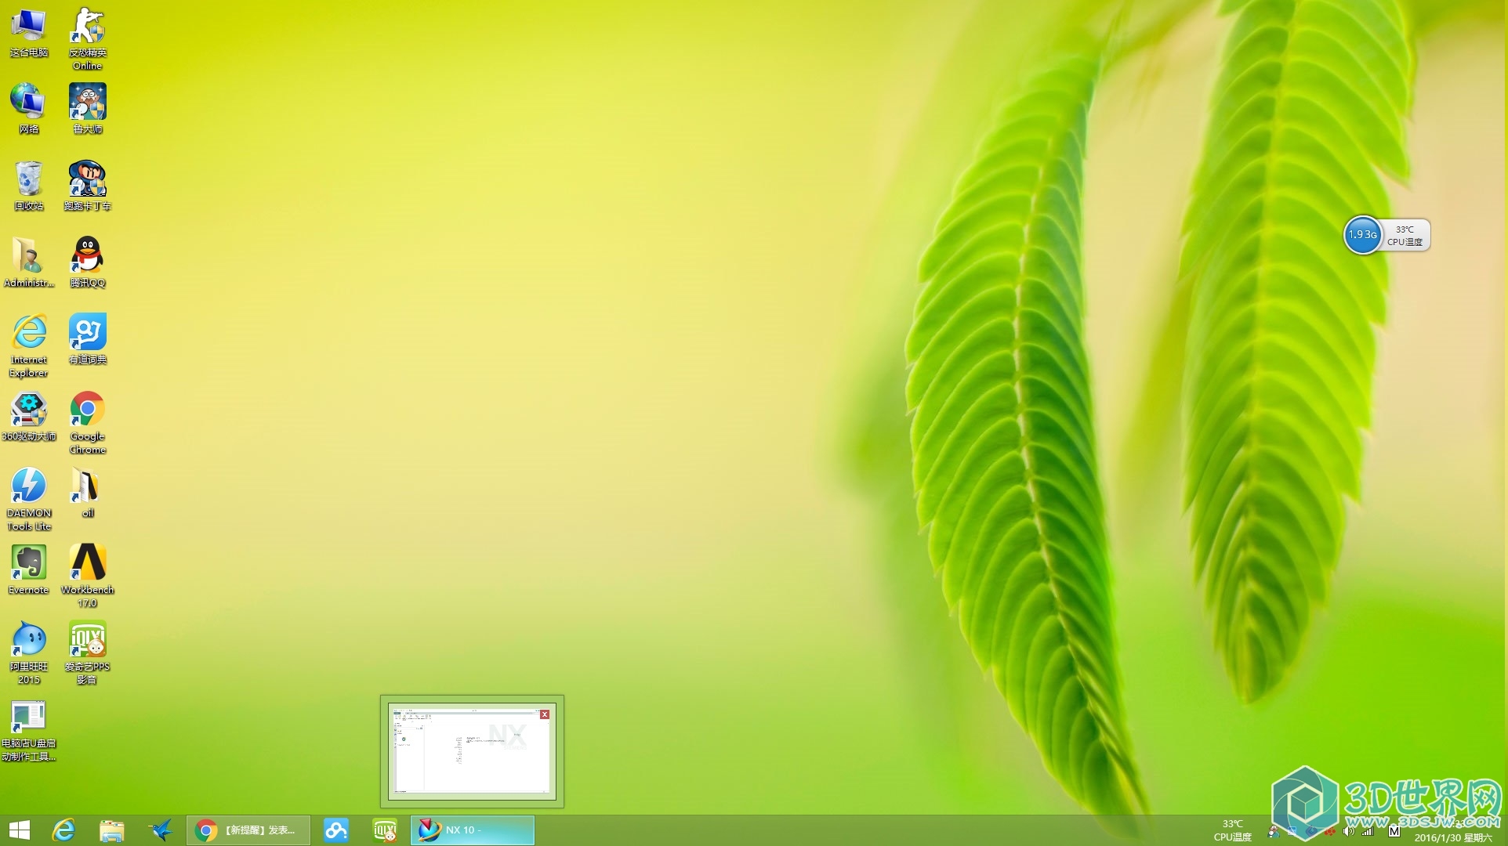
Task: Switch to the Chrome 【新提醒】发表 taskbar window
Action: pyautogui.click(x=248, y=830)
